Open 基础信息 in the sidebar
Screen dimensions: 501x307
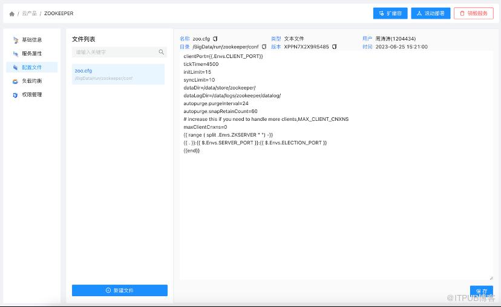point(31,40)
